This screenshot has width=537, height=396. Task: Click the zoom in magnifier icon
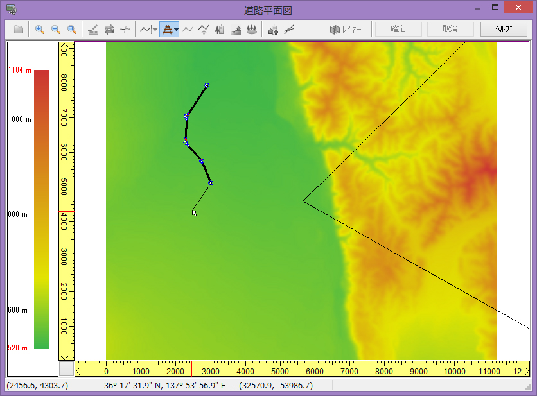(x=40, y=30)
